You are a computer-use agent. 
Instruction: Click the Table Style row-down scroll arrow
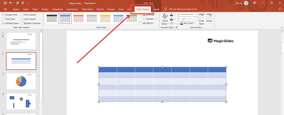tap(140, 19)
